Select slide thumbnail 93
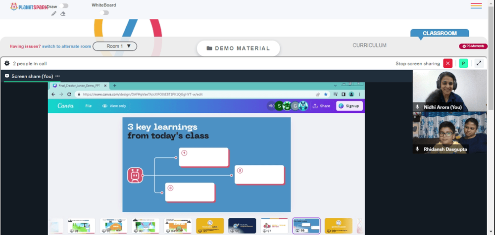Viewport: 495px width, 235px height. (x=146, y=226)
